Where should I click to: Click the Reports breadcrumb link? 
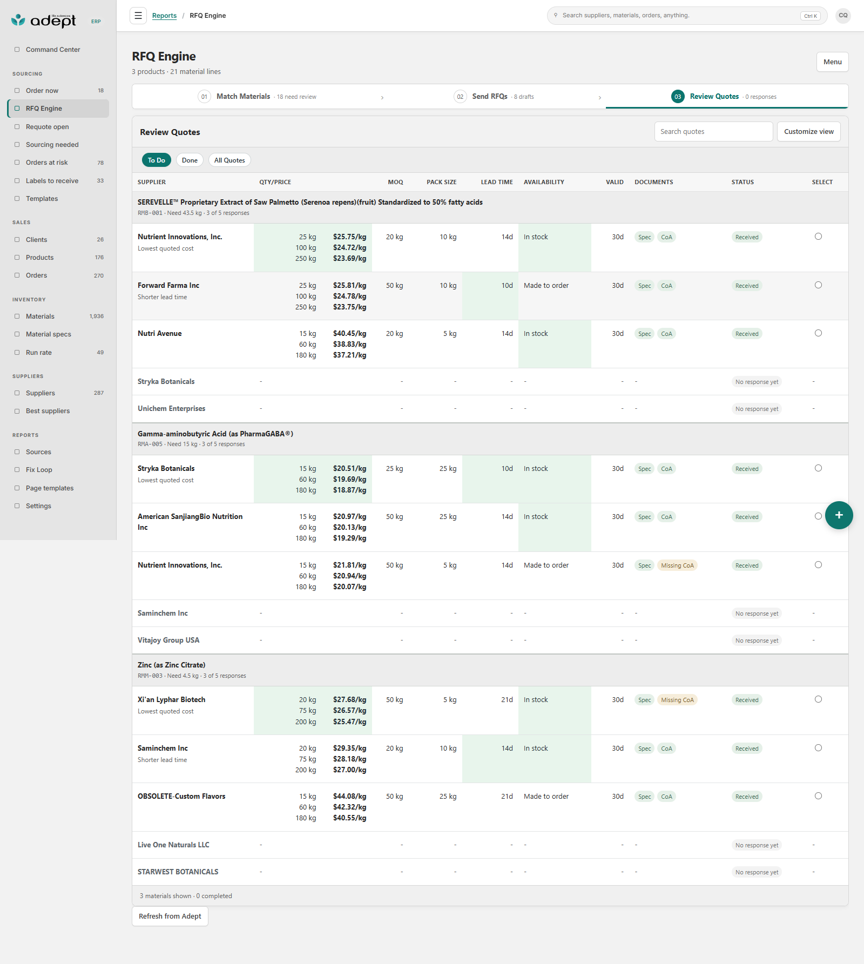point(164,16)
